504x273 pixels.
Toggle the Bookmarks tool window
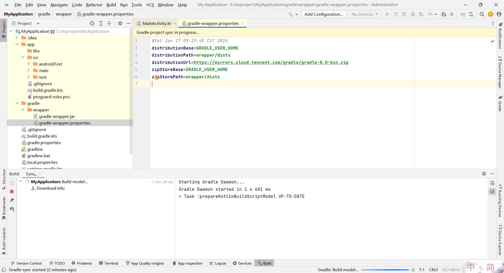point(4,208)
